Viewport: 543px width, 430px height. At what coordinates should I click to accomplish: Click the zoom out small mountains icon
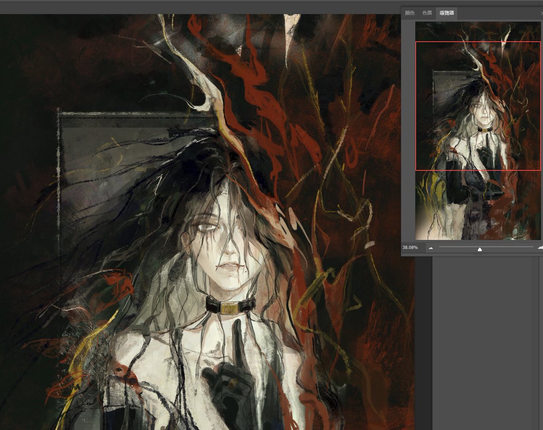(431, 248)
